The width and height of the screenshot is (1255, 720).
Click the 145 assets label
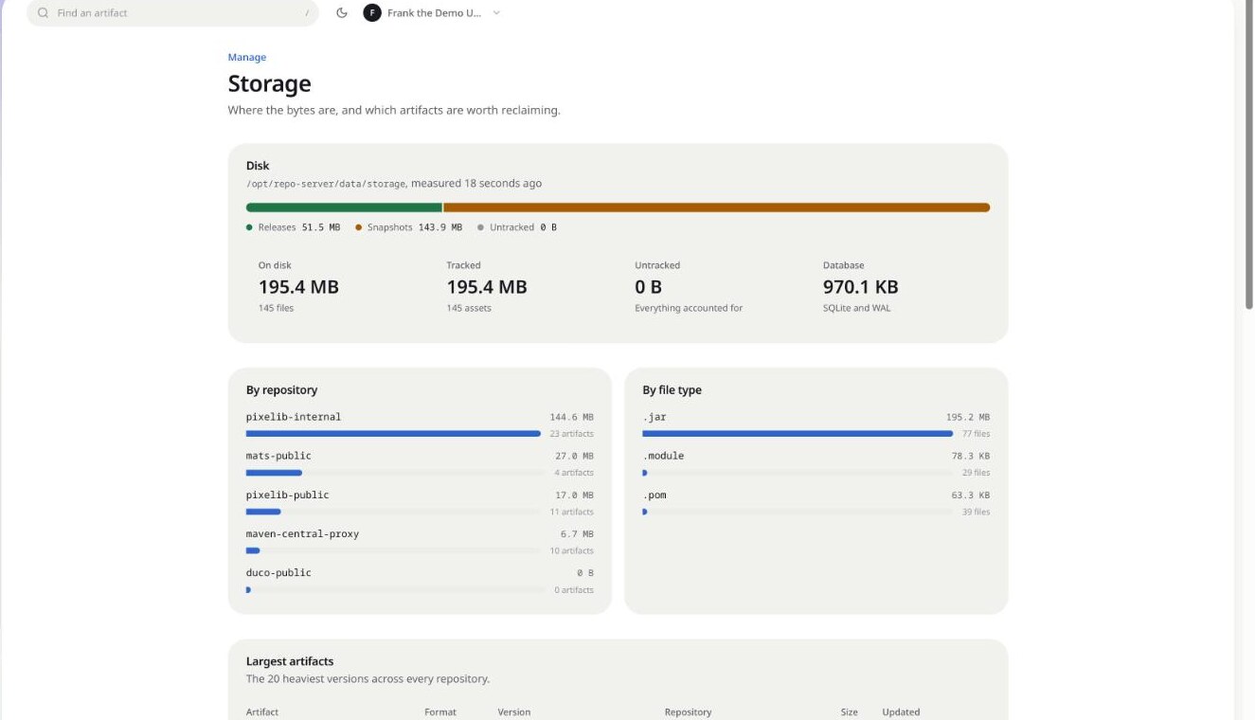[x=469, y=308]
